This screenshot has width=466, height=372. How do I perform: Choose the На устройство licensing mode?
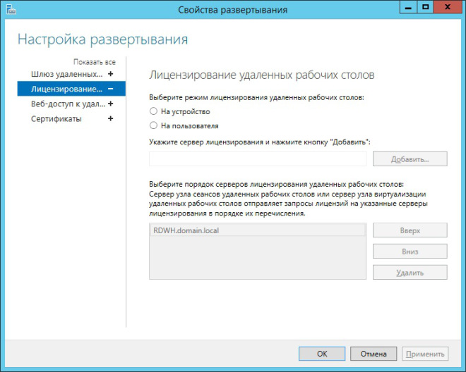pyautogui.click(x=153, y=111)
